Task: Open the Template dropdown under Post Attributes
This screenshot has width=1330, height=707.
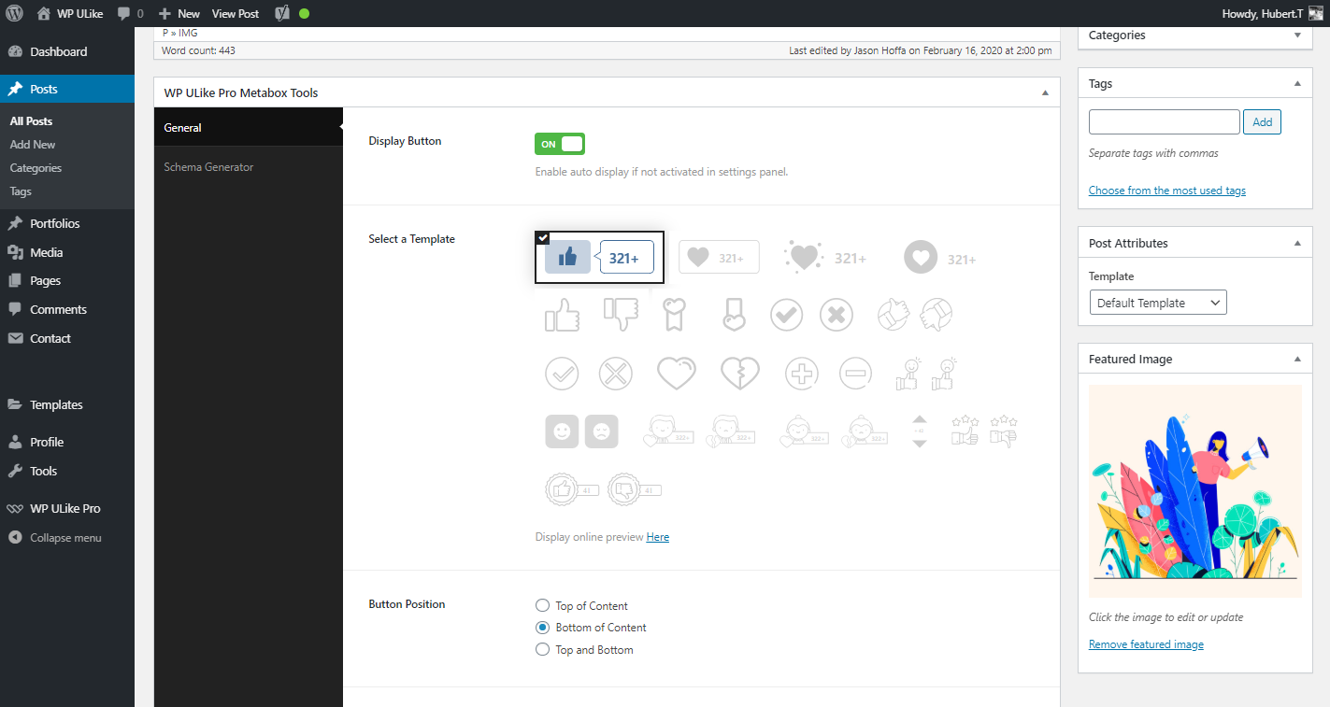Action: [1157, 302]
